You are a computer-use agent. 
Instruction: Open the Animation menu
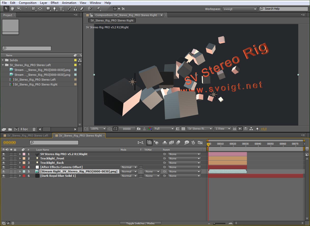pyautogui.click(x=69, y=3)
